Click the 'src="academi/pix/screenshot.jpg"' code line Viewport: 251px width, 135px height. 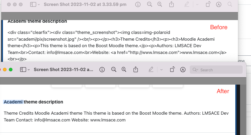point(111,39)
